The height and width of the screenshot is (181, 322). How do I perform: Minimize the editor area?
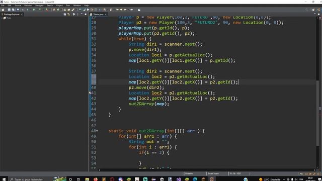click(315, 14)
